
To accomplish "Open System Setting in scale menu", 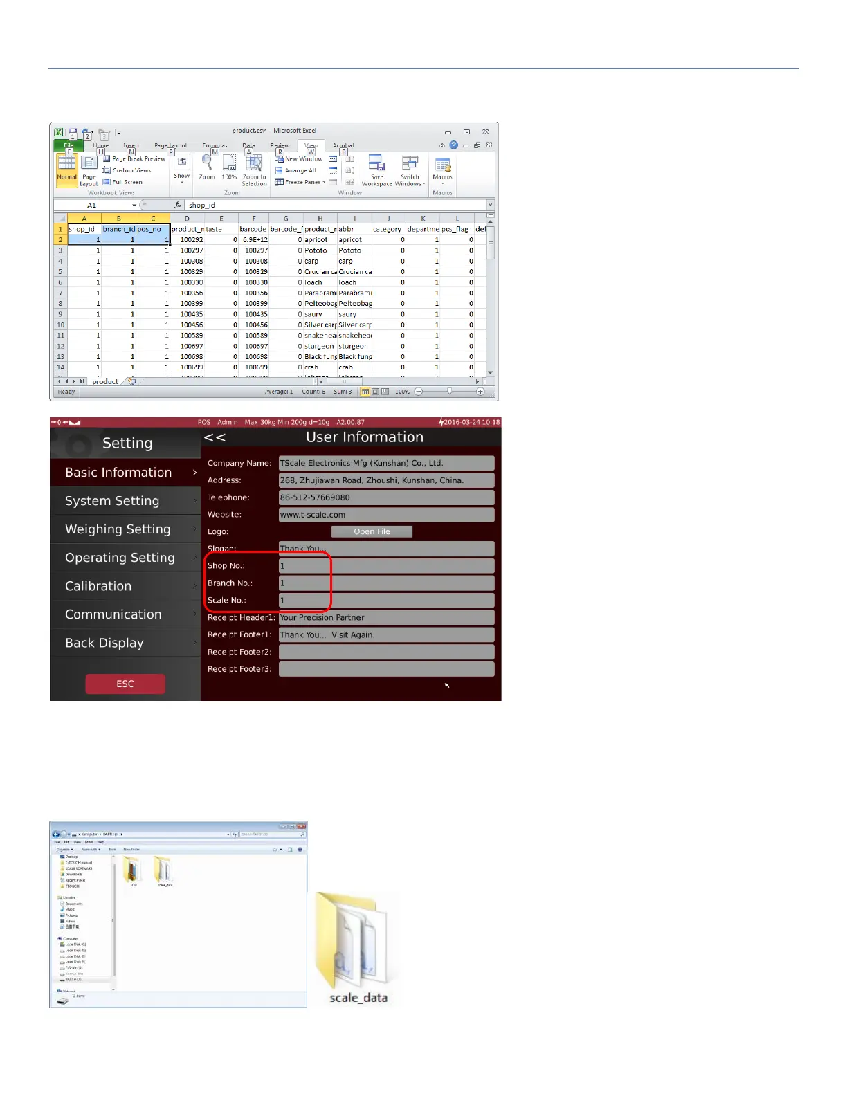I will pos(125,501).
